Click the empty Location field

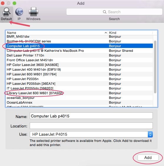tap(91, 126)
